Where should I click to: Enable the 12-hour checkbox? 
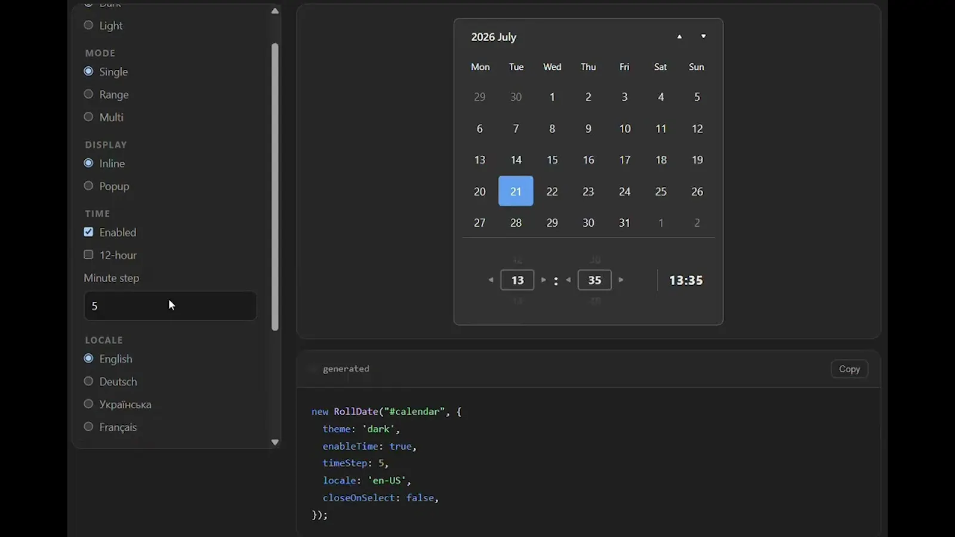coord(88,255)
